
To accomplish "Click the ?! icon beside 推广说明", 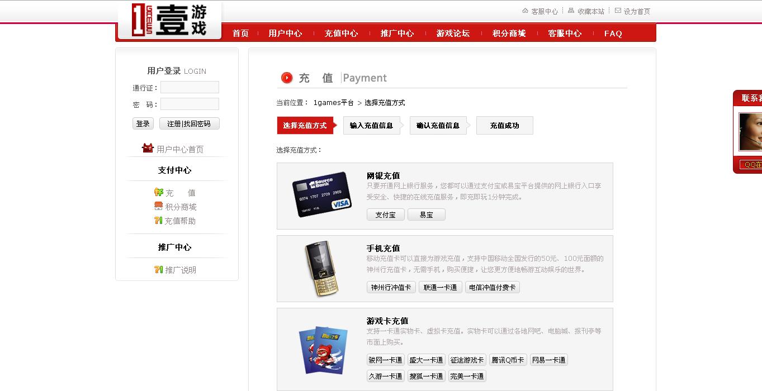I will coord(158,269).
